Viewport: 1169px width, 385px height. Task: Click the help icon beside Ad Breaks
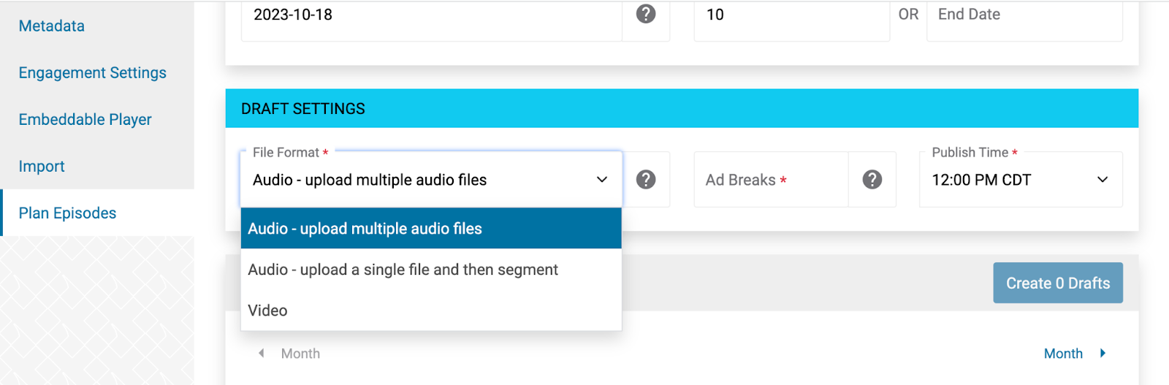872,180
